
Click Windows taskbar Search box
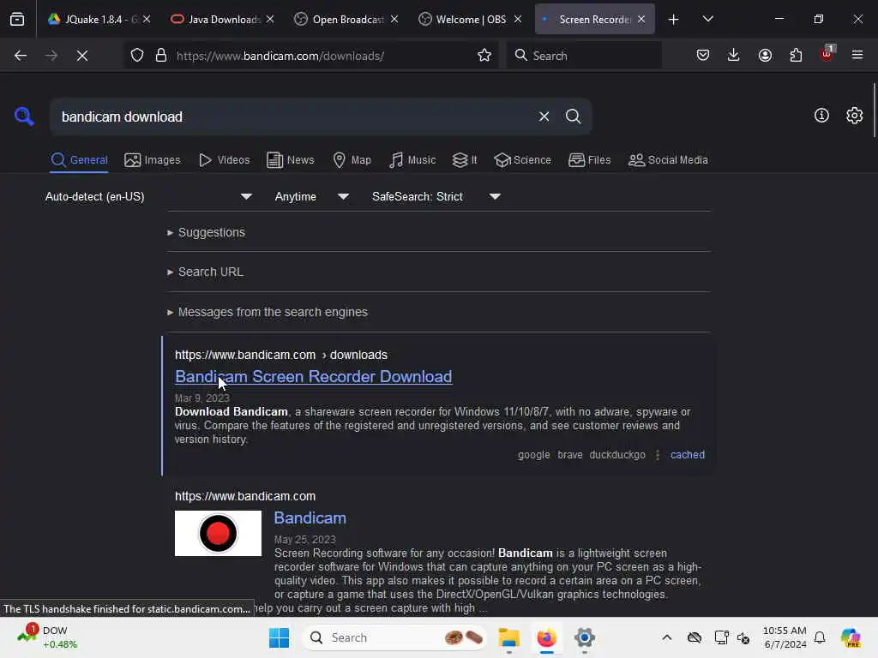tap(394, 637)
